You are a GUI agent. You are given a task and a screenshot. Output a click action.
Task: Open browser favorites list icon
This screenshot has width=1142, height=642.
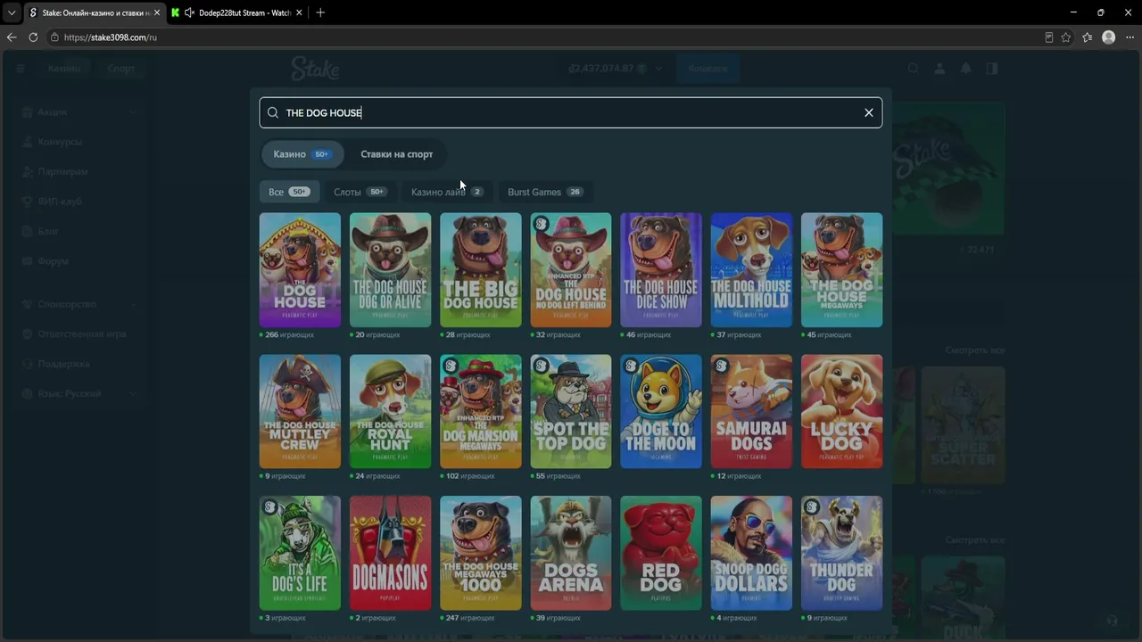tap(1088, 37)
